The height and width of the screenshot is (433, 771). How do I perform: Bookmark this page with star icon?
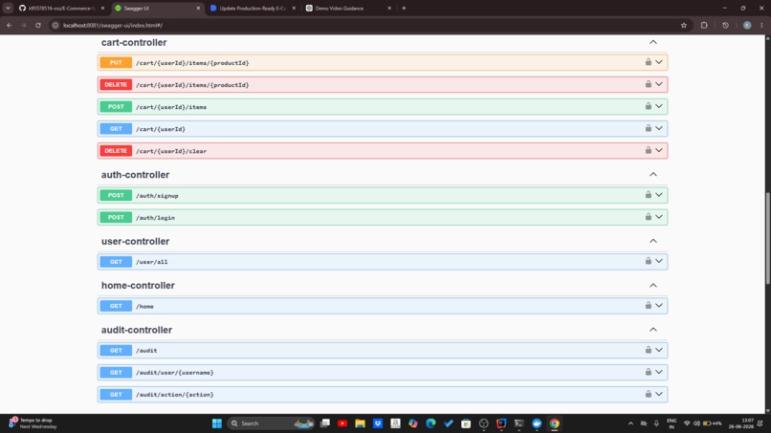684,25
